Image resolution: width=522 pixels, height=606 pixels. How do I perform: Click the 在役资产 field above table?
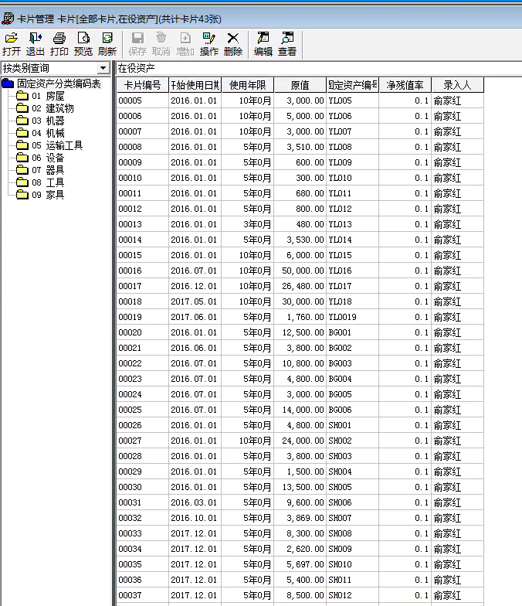319,68
